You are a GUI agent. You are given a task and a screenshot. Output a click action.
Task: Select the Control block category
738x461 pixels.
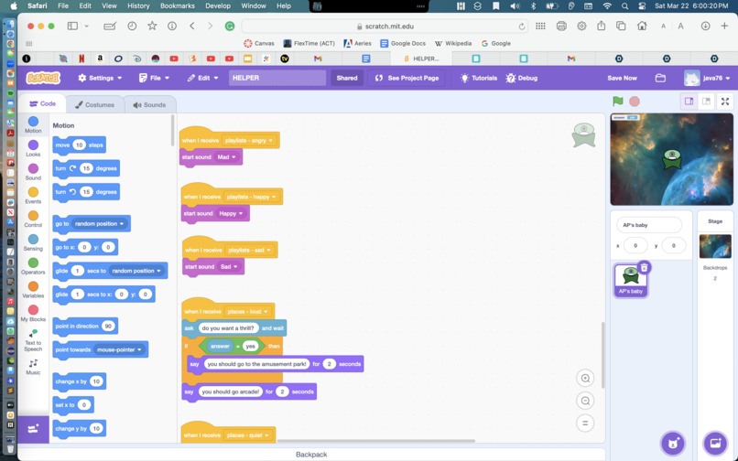(33, 219)
